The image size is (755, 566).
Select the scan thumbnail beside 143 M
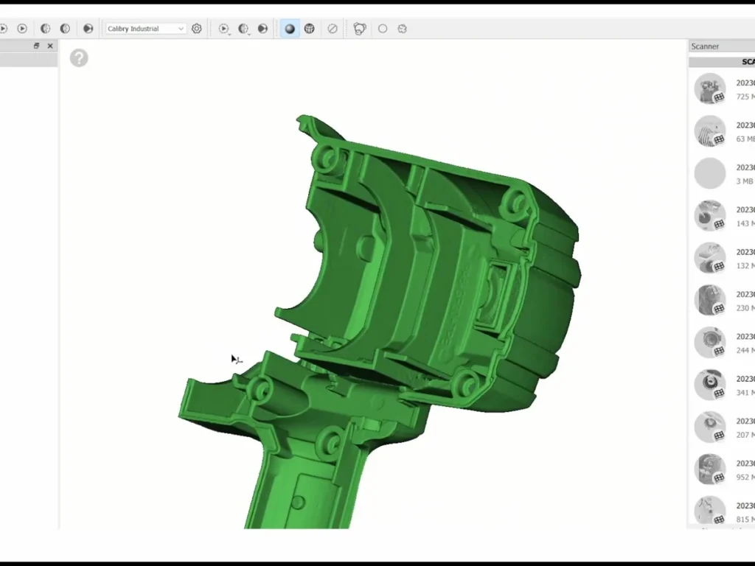[710, 216]
